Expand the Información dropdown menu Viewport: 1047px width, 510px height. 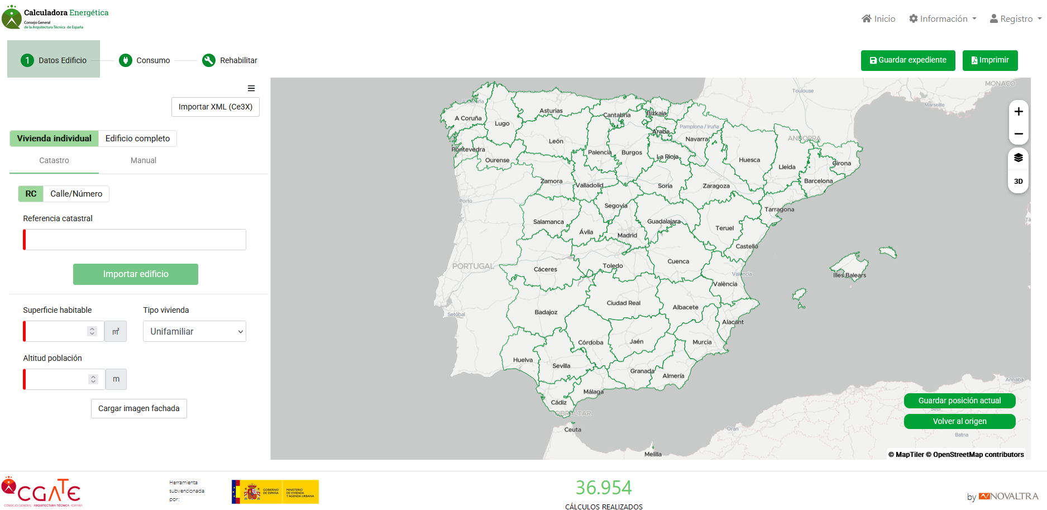tap(943, 19)
